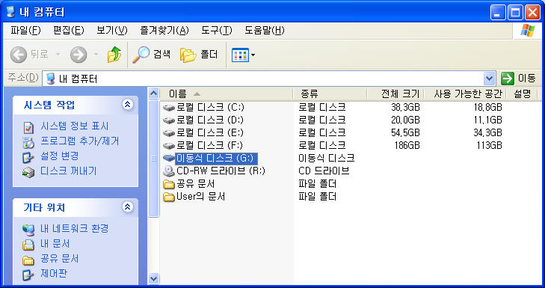Open the 검색 search tool
The image size is (545, 288).
[x=152, y=55]
